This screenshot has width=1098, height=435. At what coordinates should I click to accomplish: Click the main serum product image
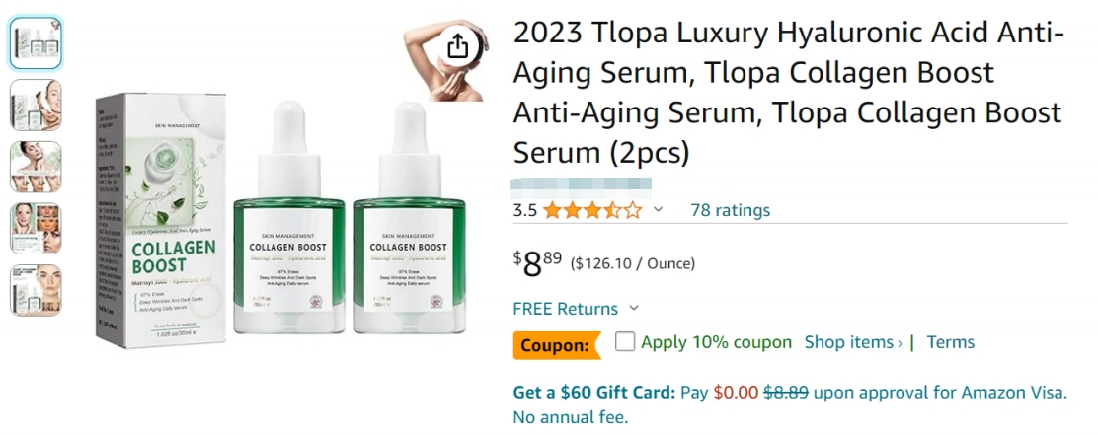coord(280,222)
